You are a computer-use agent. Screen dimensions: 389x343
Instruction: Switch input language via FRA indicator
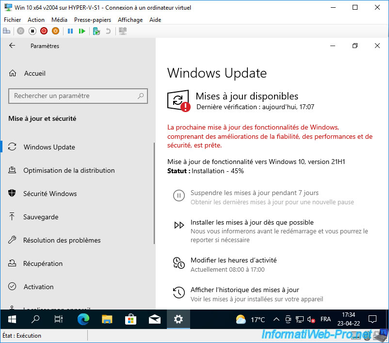pyautogui.click(x=325, y=319)
